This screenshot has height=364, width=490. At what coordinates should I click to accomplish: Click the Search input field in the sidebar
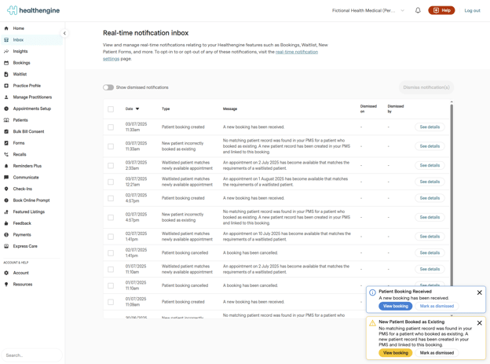(x=31, y=355)
